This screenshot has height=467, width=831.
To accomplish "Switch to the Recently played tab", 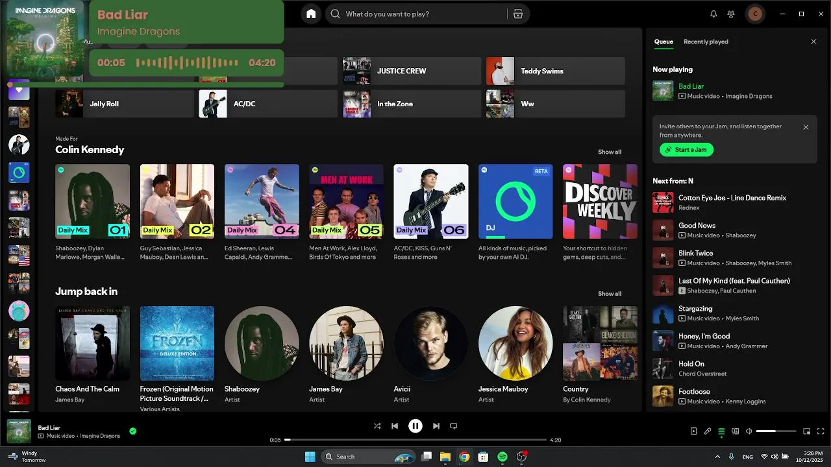I will (x=706, y=42).
